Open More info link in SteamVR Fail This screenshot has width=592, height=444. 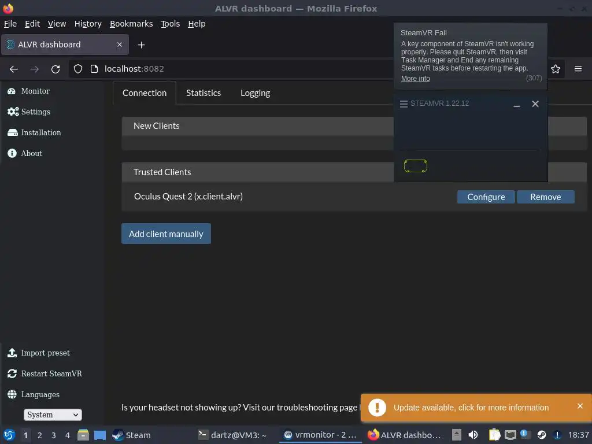415,79
